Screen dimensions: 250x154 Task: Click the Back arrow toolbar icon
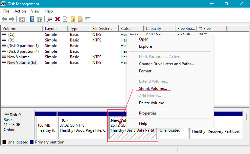[x=5, y=19]
